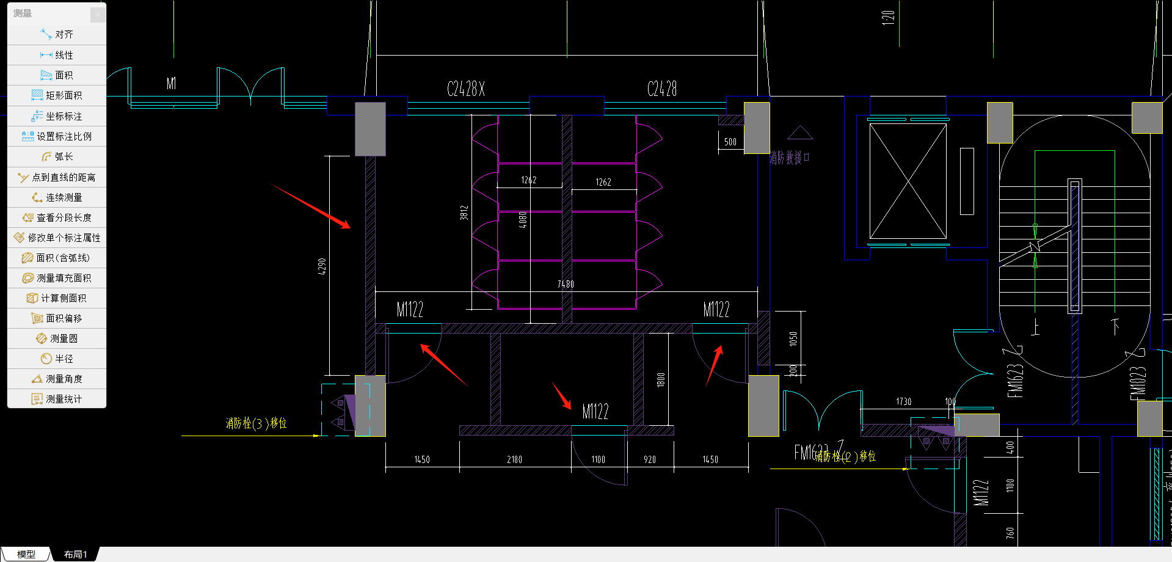Select 计算侧面积 side area calculation
The width and height of the screenshot is (1172, 562).
pyautogui.click(x=57, y=298)
